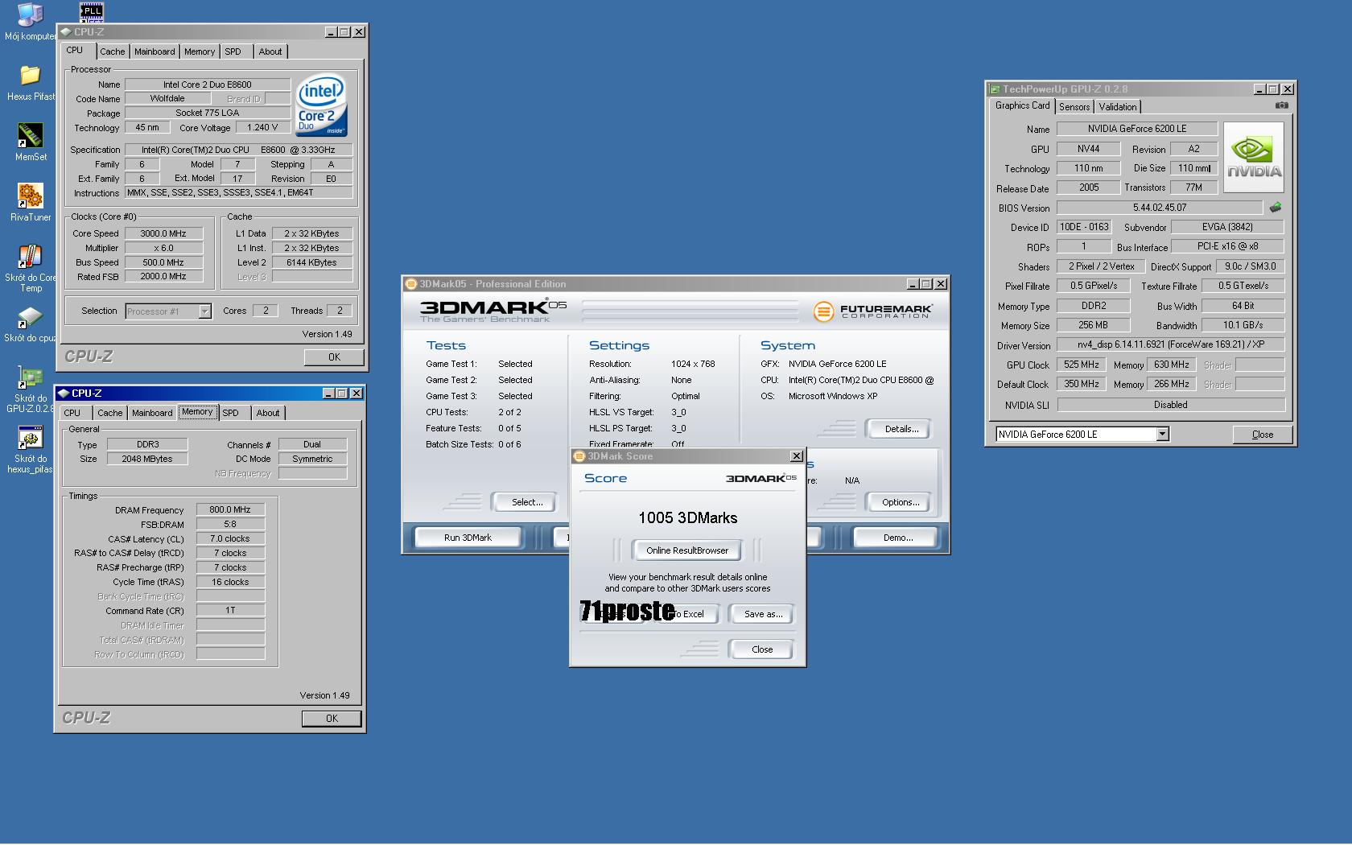
Task: Open SPD tab in bottom CPU-Z window
Action: [x=231, y=413]
